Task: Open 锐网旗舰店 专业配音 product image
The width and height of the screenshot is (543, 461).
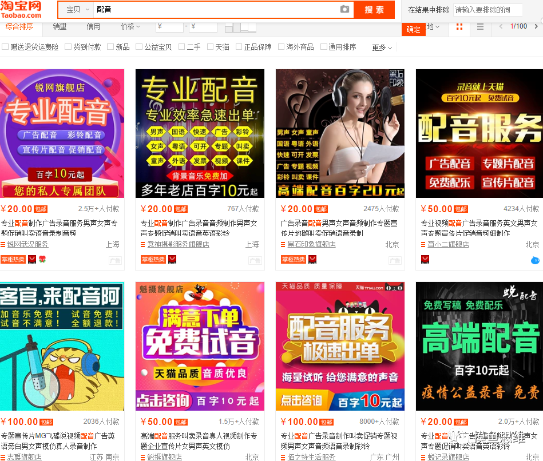Action: 62,134
